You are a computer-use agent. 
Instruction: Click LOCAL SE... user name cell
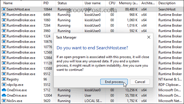pyautogui.click(x=93, y=101)
